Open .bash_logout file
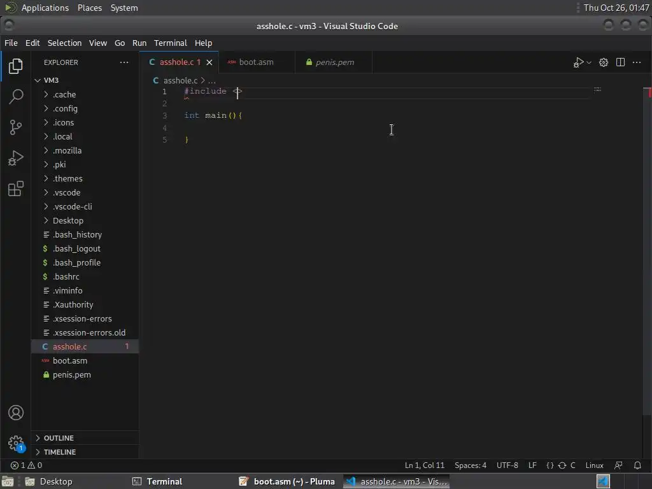 coord(85,249)
